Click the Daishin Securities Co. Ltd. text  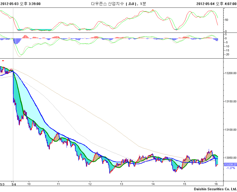point(215,189)
